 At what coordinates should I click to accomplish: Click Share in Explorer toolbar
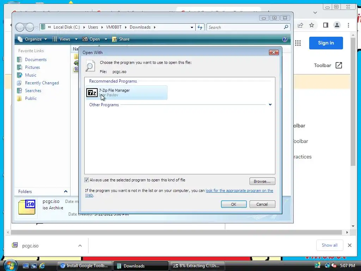[121, 39]
